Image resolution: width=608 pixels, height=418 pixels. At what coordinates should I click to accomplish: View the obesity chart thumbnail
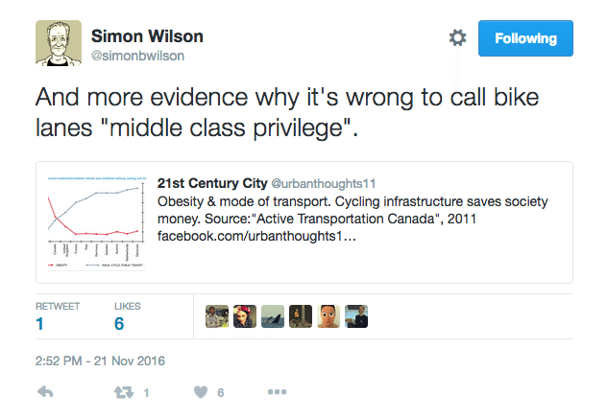pyautogui.click(x=96, y=221)
